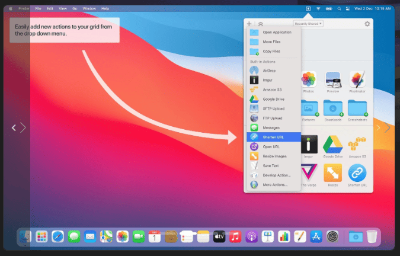
Task: Open Podcasts from the Dock
Action: [251, 237]
